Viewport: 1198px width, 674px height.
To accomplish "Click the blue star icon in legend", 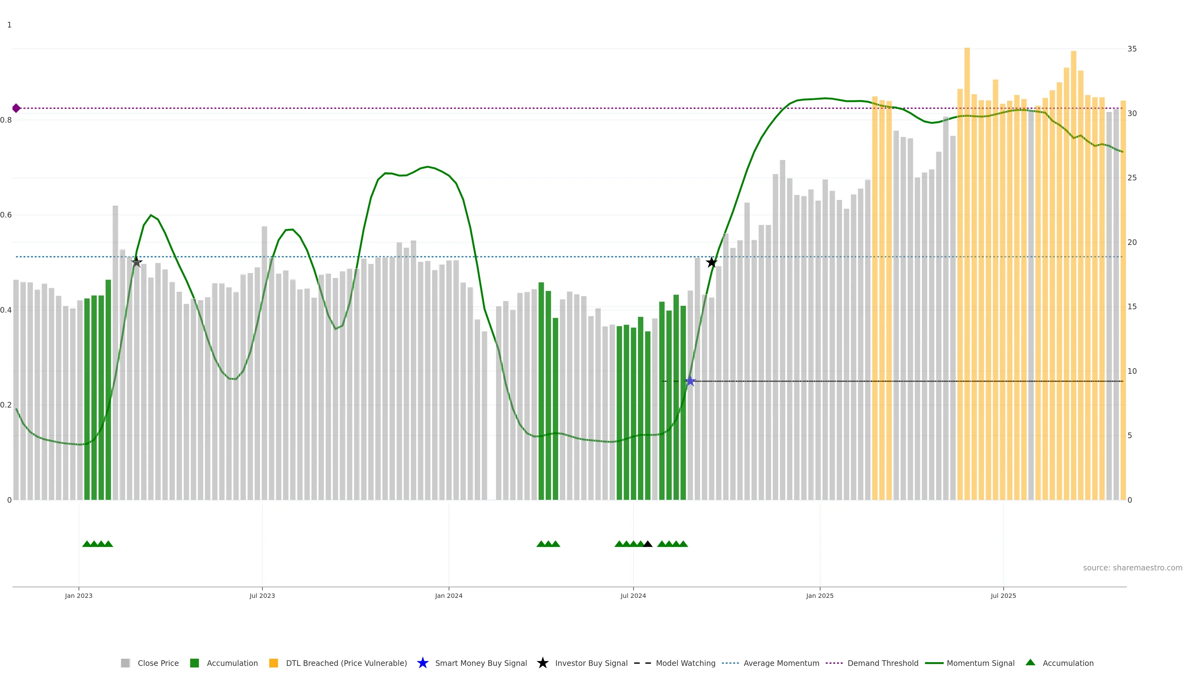I will [422, 663].
